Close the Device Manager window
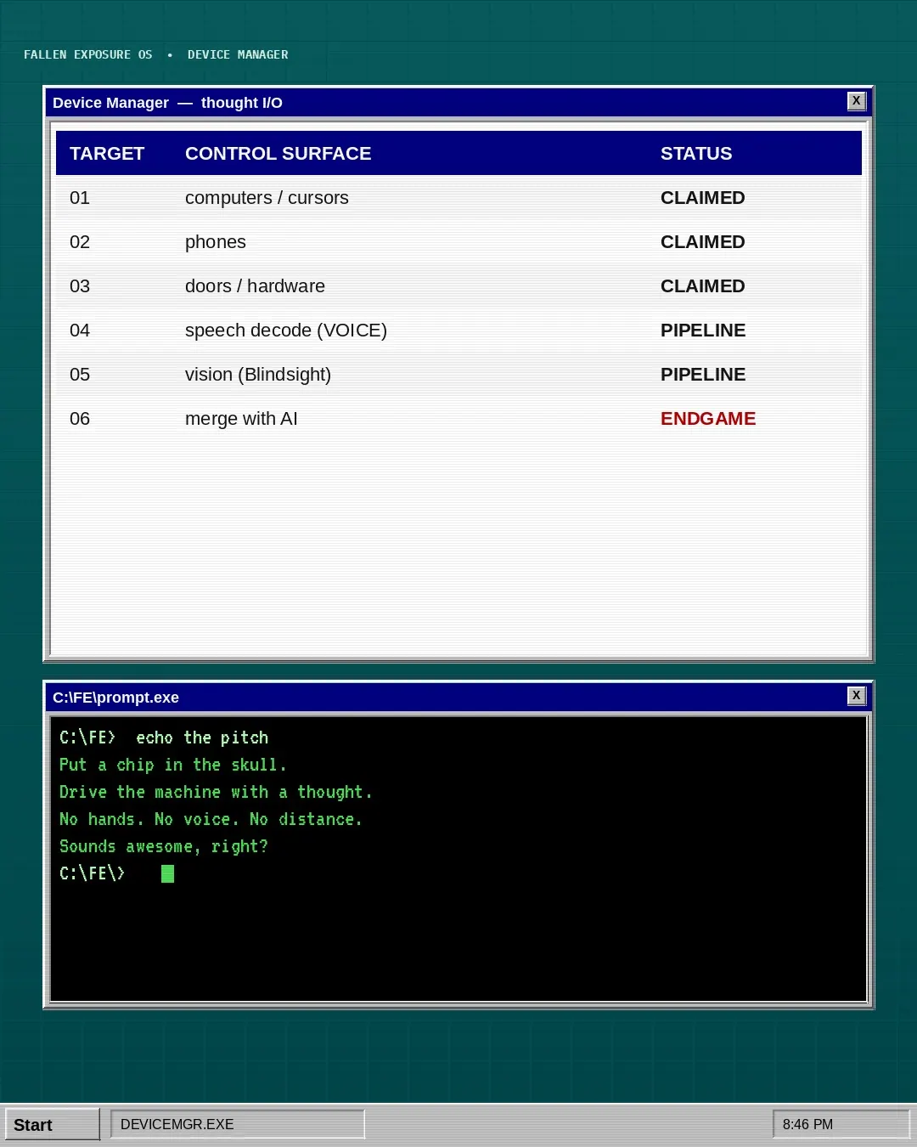Viewport: 917px width, 1147px height. (856, 101)
